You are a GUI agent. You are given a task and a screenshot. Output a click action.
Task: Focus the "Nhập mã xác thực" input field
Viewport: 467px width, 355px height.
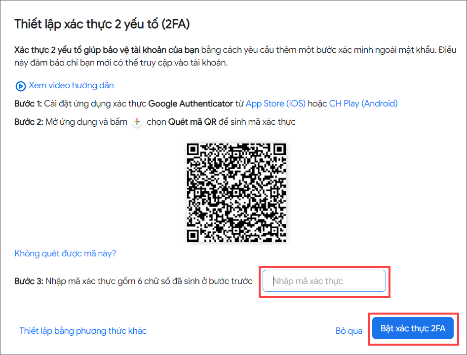pos(324,281)
